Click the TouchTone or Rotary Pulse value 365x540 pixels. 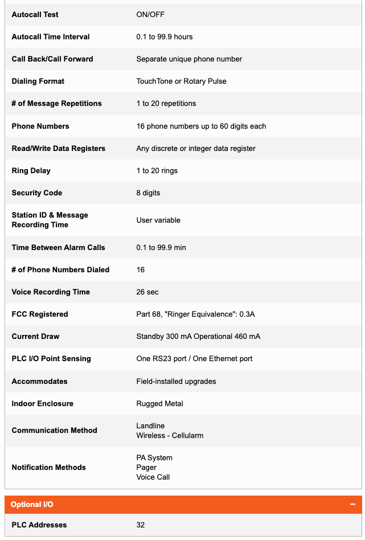(181, 81)
